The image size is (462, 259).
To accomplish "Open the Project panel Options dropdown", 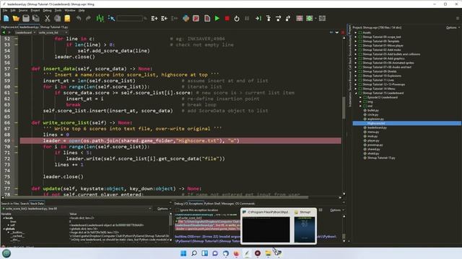I will click(453, 27).
